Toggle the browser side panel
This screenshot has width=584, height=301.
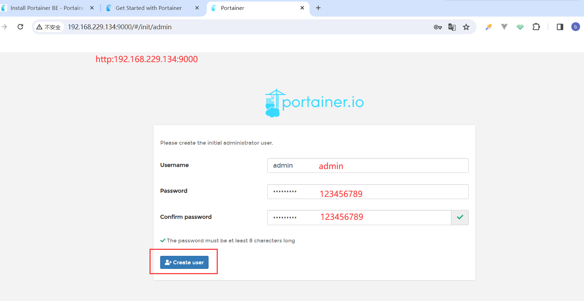tap(560, 27)
